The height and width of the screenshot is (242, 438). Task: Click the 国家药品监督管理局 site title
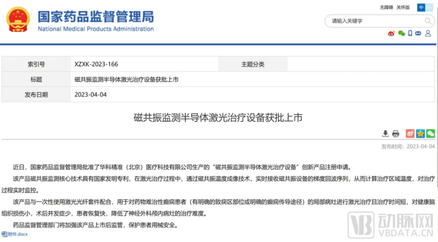click(95, 18)
